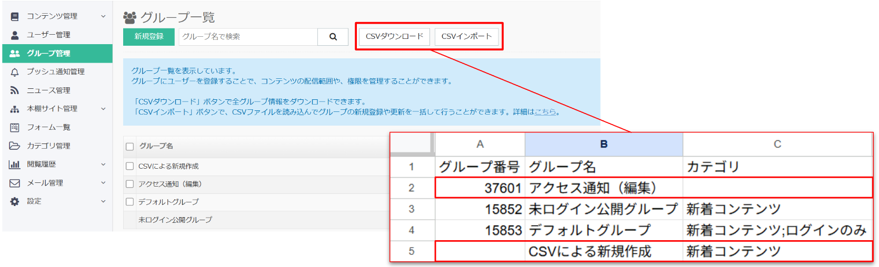Click the form list icon
879x267 pixels.
(x=15, y=127)
